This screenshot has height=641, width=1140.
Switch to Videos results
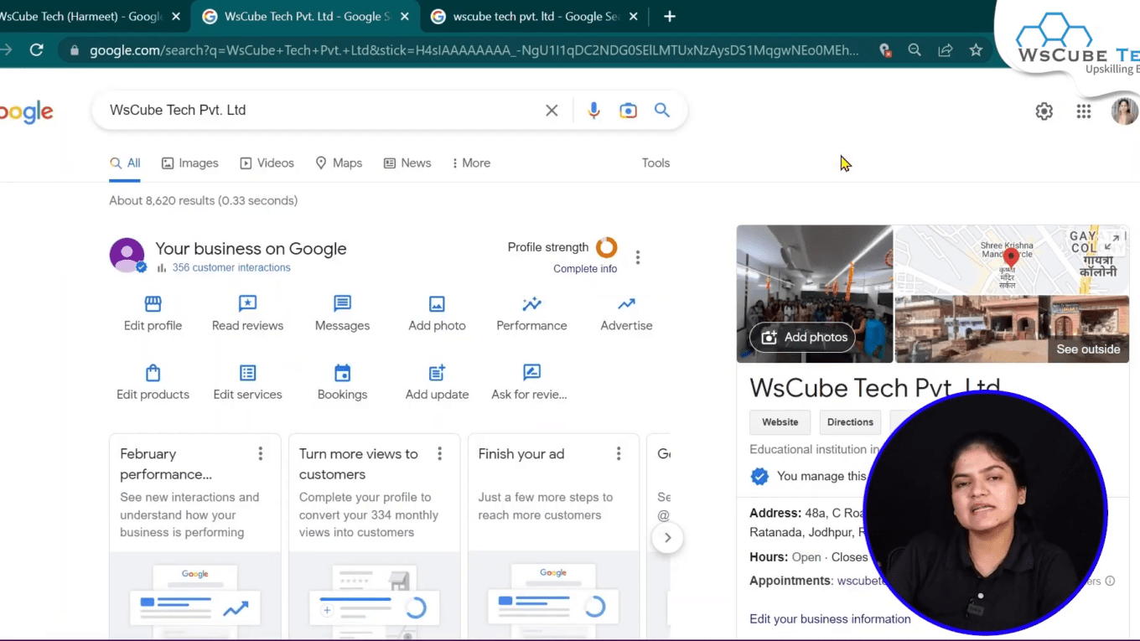(x=267, y=163)
